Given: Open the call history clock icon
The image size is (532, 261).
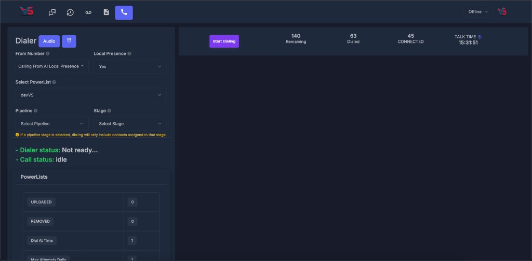Looking at the screenshot, I should click(x=70, y=12).
